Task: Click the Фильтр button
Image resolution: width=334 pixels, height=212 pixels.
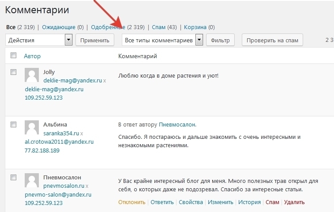Action: click(221, 40)
